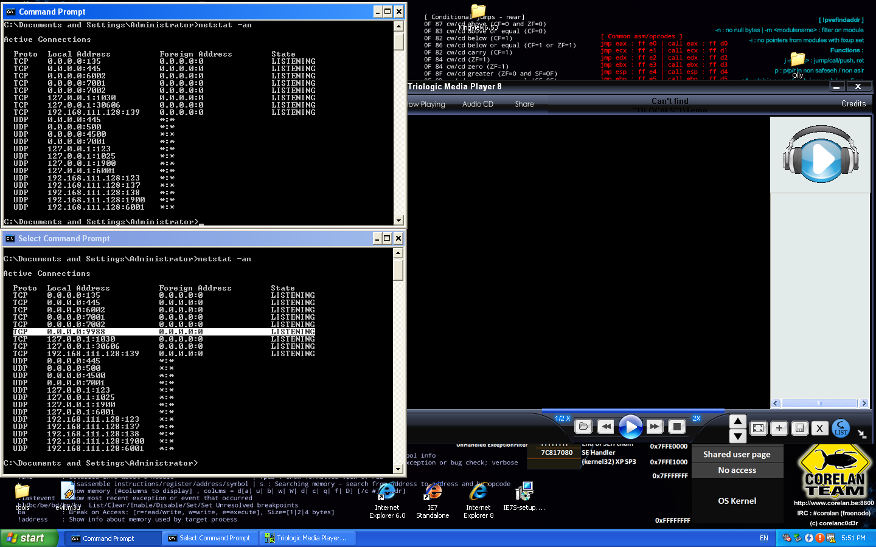Click scroll down arrow in top Command Prompt

pos(399,221)
